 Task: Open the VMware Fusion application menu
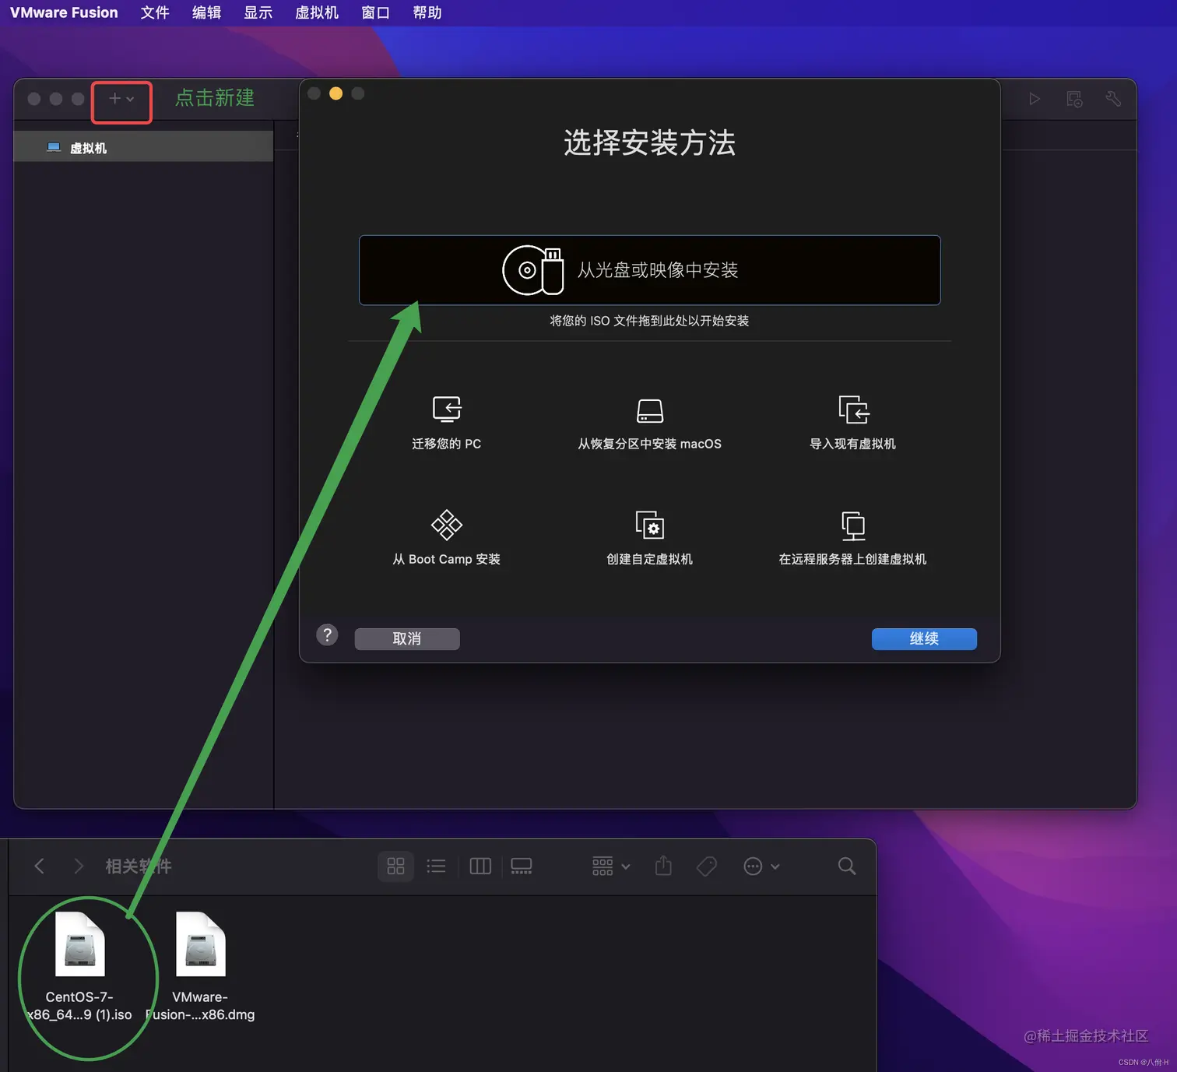(x=64, y=12)
